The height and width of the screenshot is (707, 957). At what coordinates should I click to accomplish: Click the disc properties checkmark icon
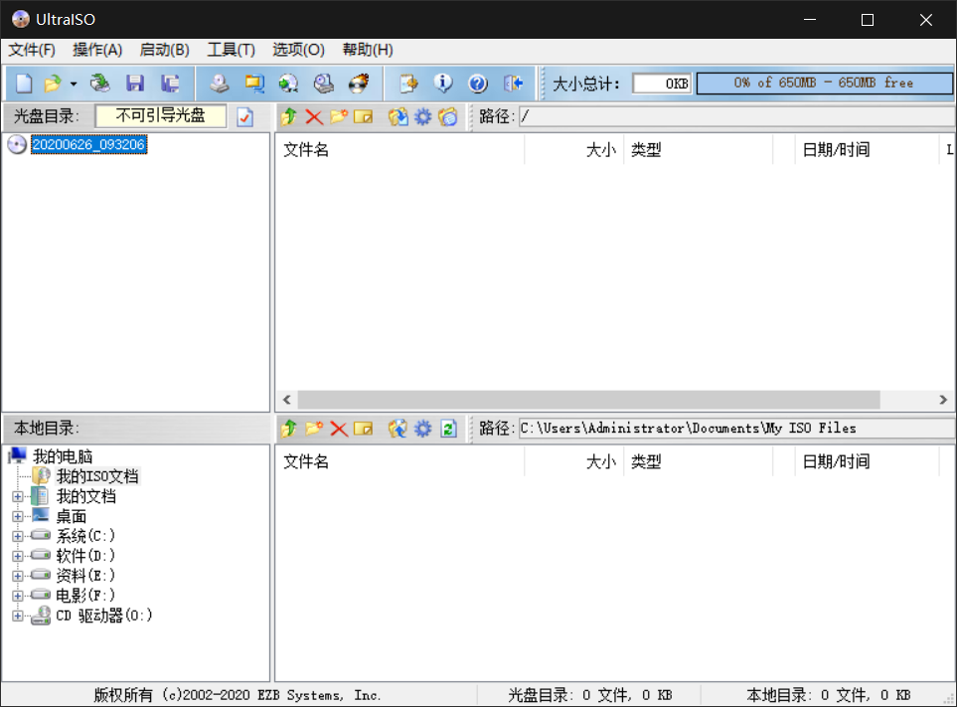[x=244, y=116]
